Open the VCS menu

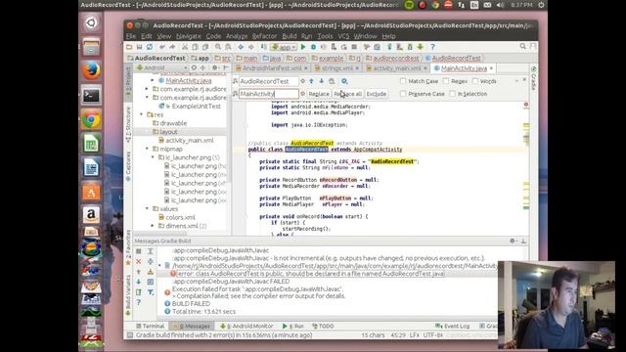tap(343, 36)
